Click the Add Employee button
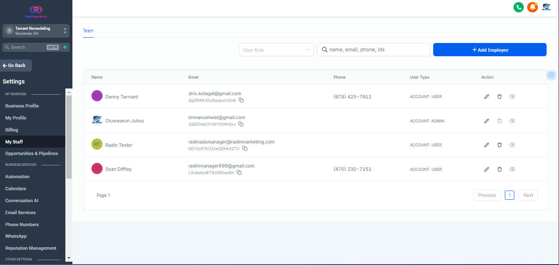Image resolution: width=559 pixels, height=265 pixels. 489,50
